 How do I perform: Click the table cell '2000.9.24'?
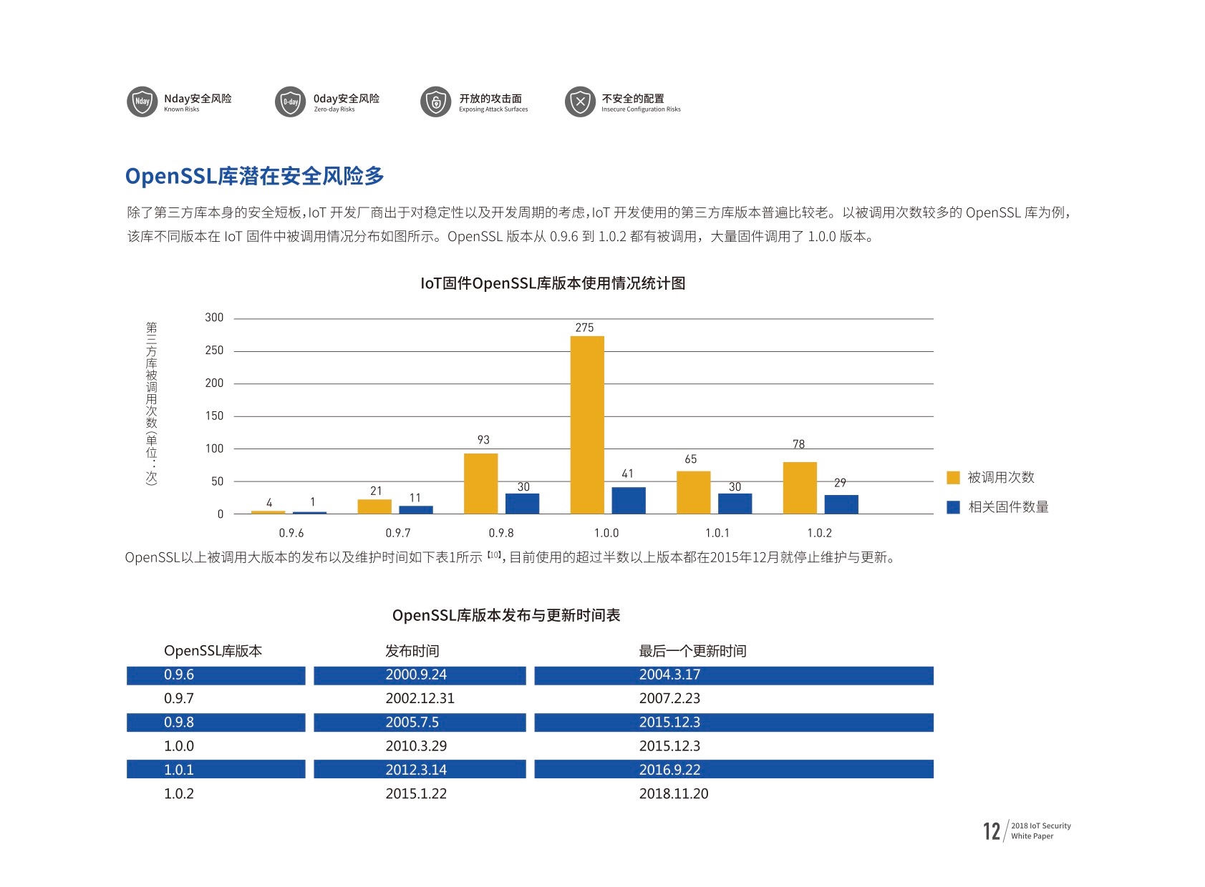(x=416, y=675)
